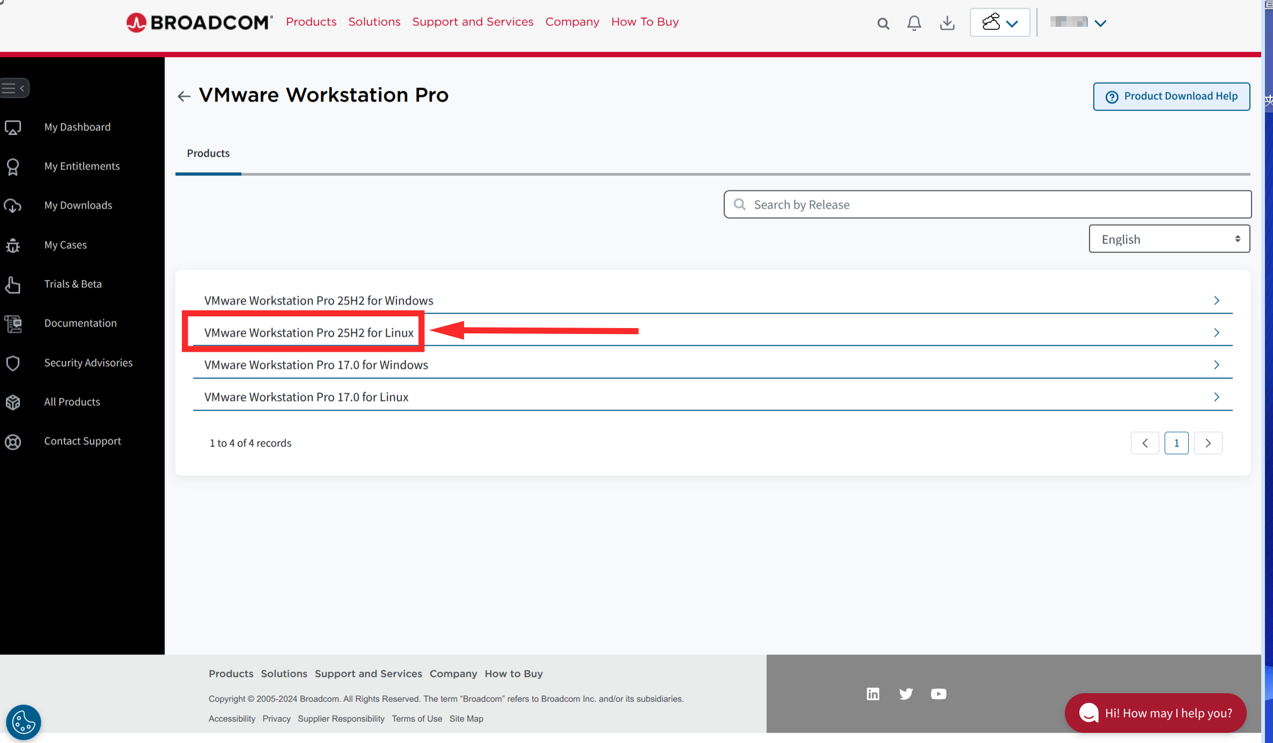Screen dimensions: 1273x743
Task: Select page 1 in pagination
Action: point(1176,443)
